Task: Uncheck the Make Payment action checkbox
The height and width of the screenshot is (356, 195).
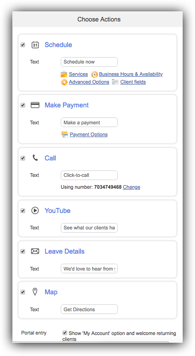Action: [x=23, y=105]
